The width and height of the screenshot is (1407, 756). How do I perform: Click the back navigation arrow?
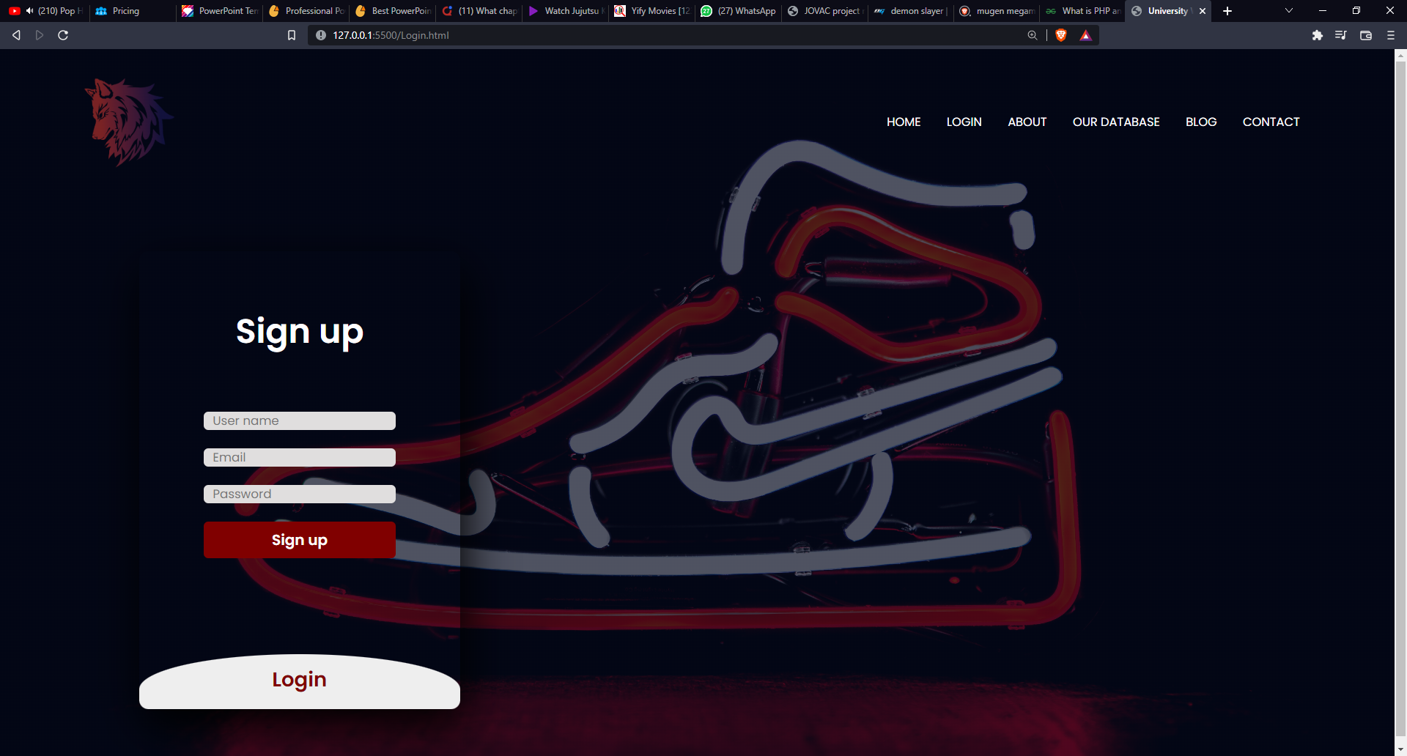(15, 34)
